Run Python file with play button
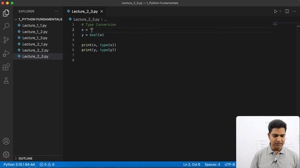This screenshot has width=300, height=168. (x=275, y=11)
